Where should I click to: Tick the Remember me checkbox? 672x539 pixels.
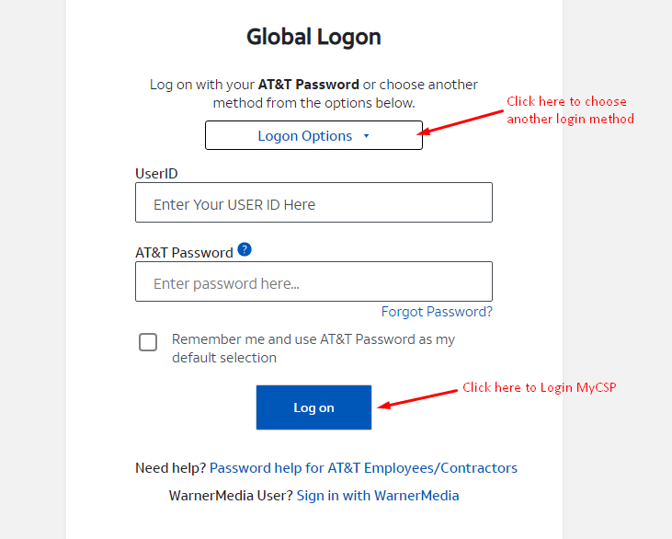(148, 342)
